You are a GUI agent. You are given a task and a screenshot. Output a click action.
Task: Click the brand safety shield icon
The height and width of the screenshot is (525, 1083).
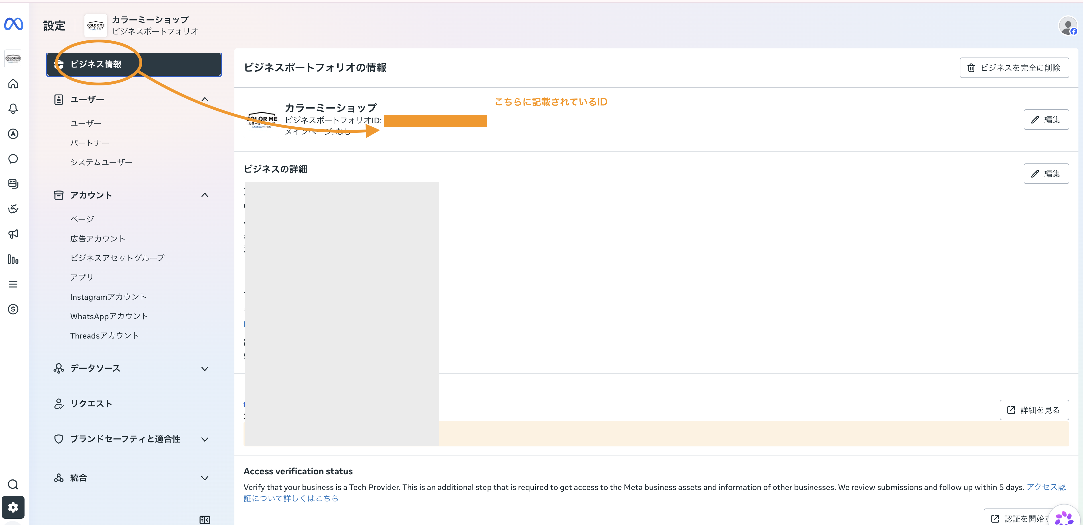(58, 439)
